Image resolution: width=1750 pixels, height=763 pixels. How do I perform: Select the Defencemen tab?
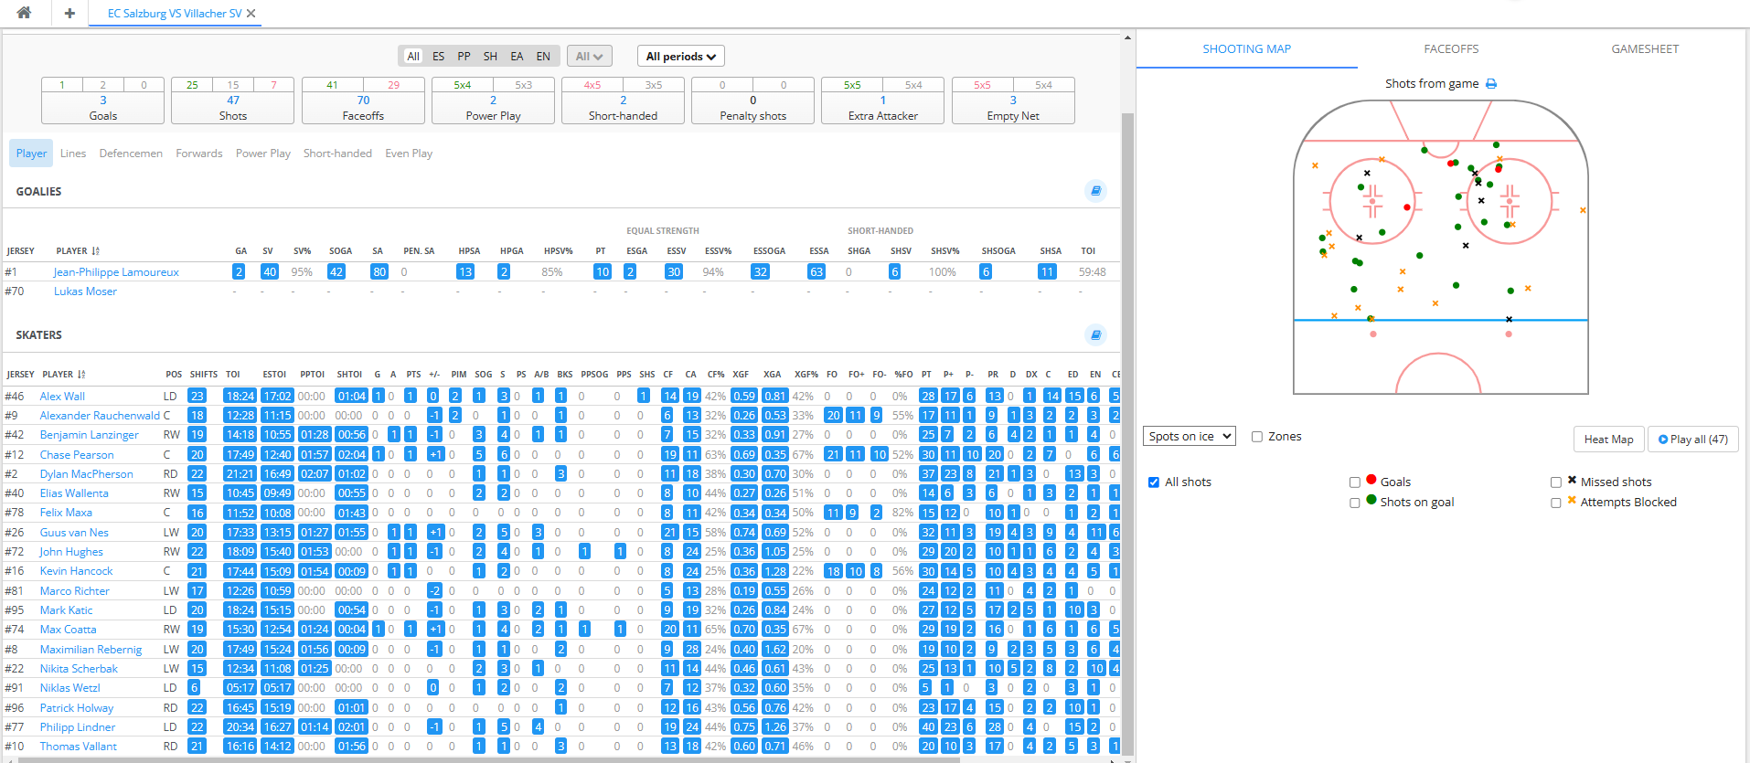[x=131, y=154]
